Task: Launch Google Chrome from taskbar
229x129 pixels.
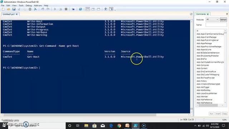Action: tap(119, 126)
